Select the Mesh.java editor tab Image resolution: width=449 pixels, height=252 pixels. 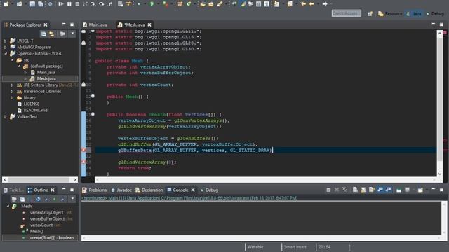coord(134,25)
